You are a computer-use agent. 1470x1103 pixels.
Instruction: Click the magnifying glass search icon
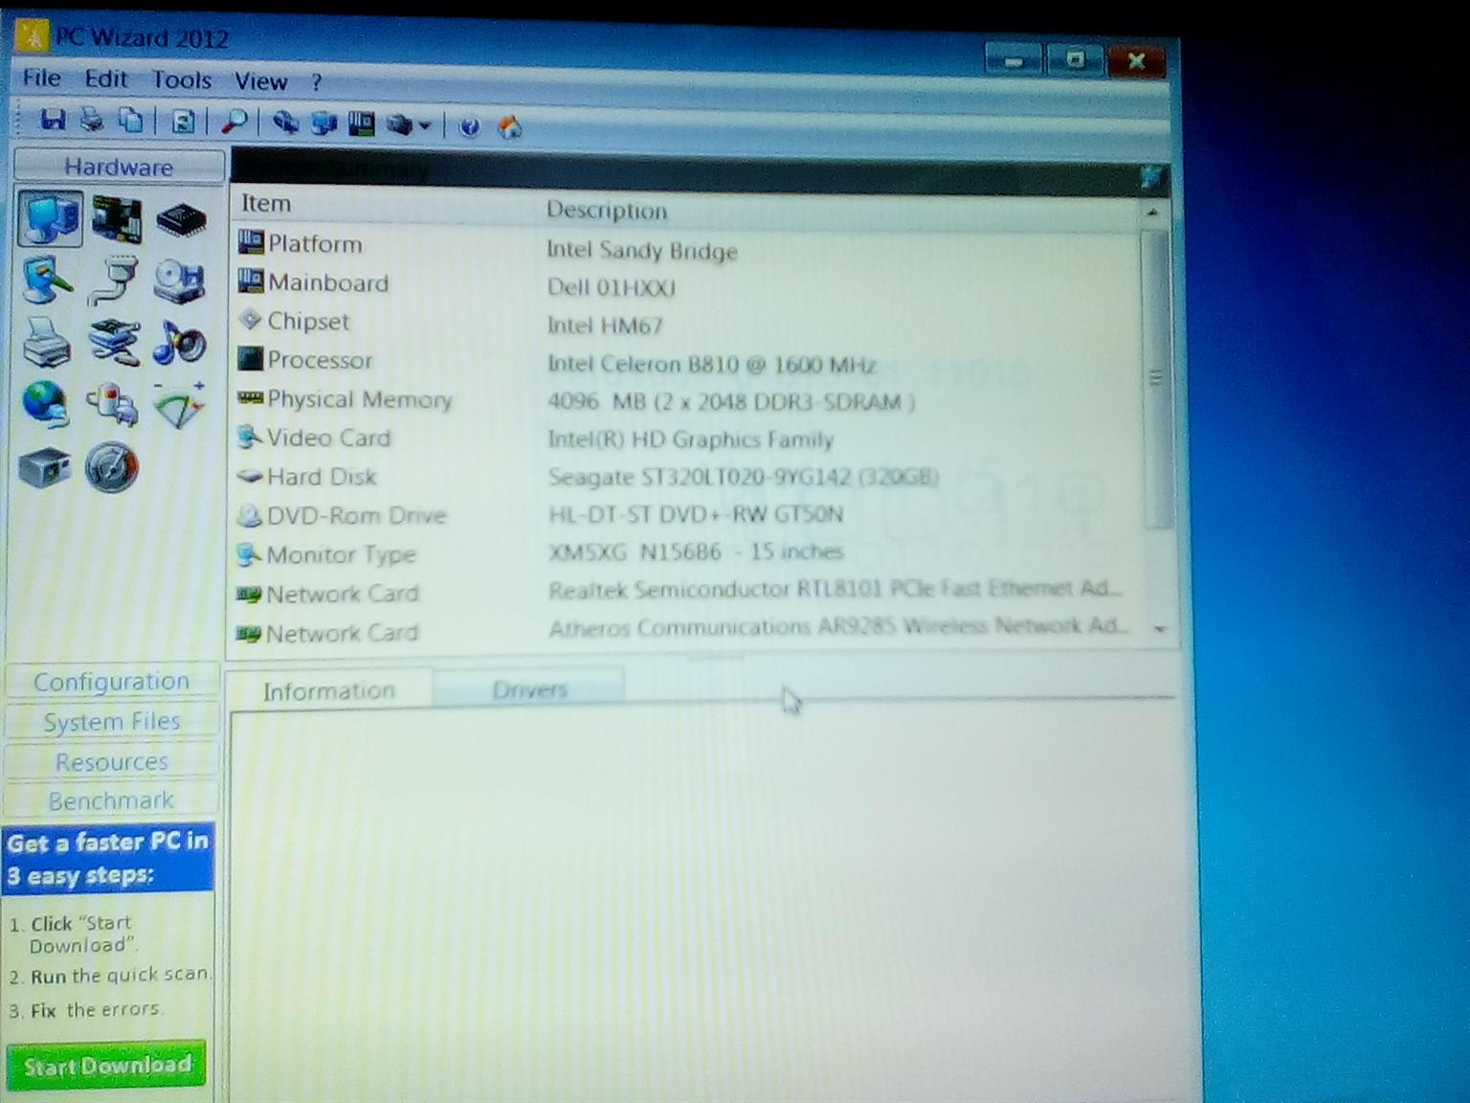(234, 123)
